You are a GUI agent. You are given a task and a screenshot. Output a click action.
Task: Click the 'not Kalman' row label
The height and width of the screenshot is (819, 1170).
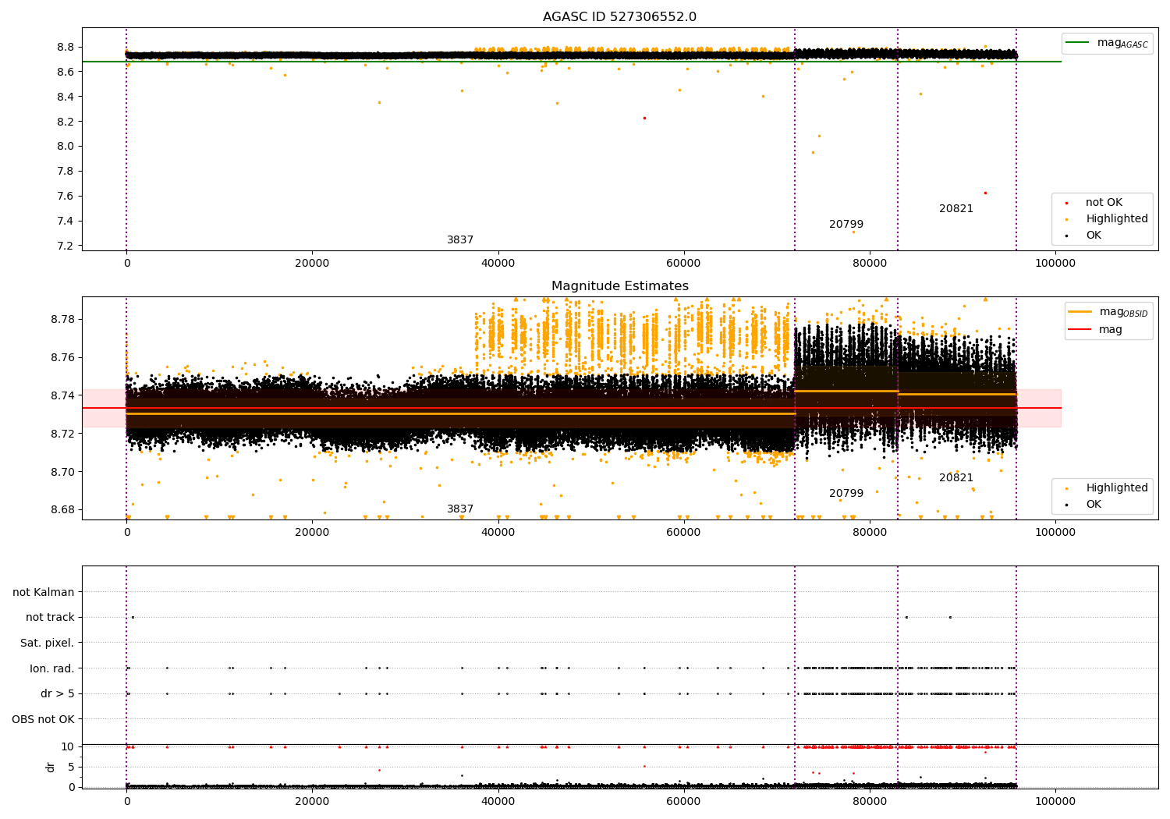click(x=44, y=592)
